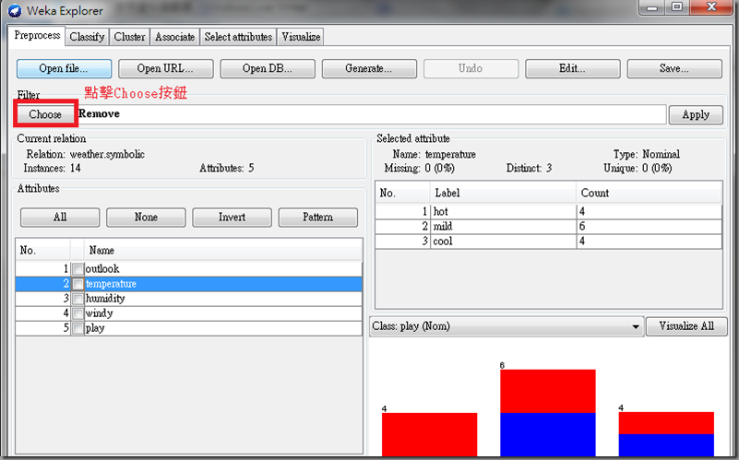Click the red segment of cool bar
Viewport: 739px width, 460px height.
point(666,423)
